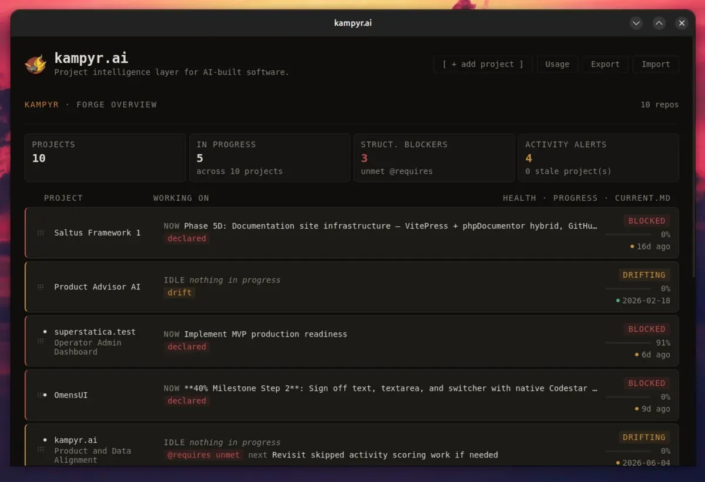Click the BLOCKED badge on OmensUI
The height and width of the screenshot is (482, 705).
click(646, 383)
